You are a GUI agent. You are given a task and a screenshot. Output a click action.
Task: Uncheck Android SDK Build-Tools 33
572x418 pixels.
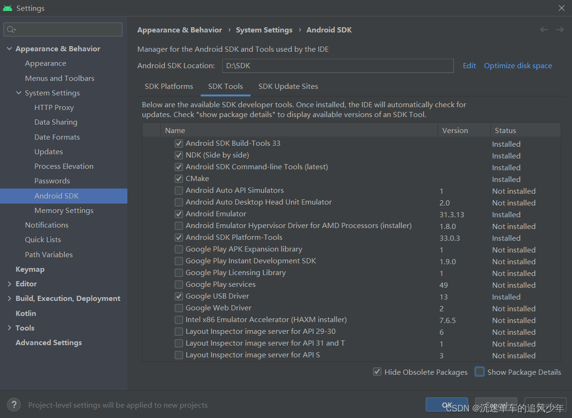[179, 143]
